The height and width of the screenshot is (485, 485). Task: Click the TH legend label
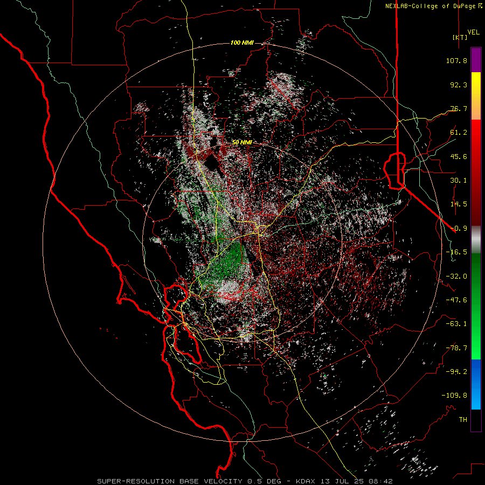pyautogui.click(x=463, y=420)
